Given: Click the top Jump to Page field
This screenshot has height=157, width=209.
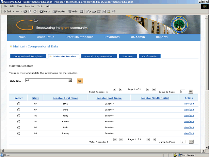Looking at the screenshot, I should pos(183,92).
